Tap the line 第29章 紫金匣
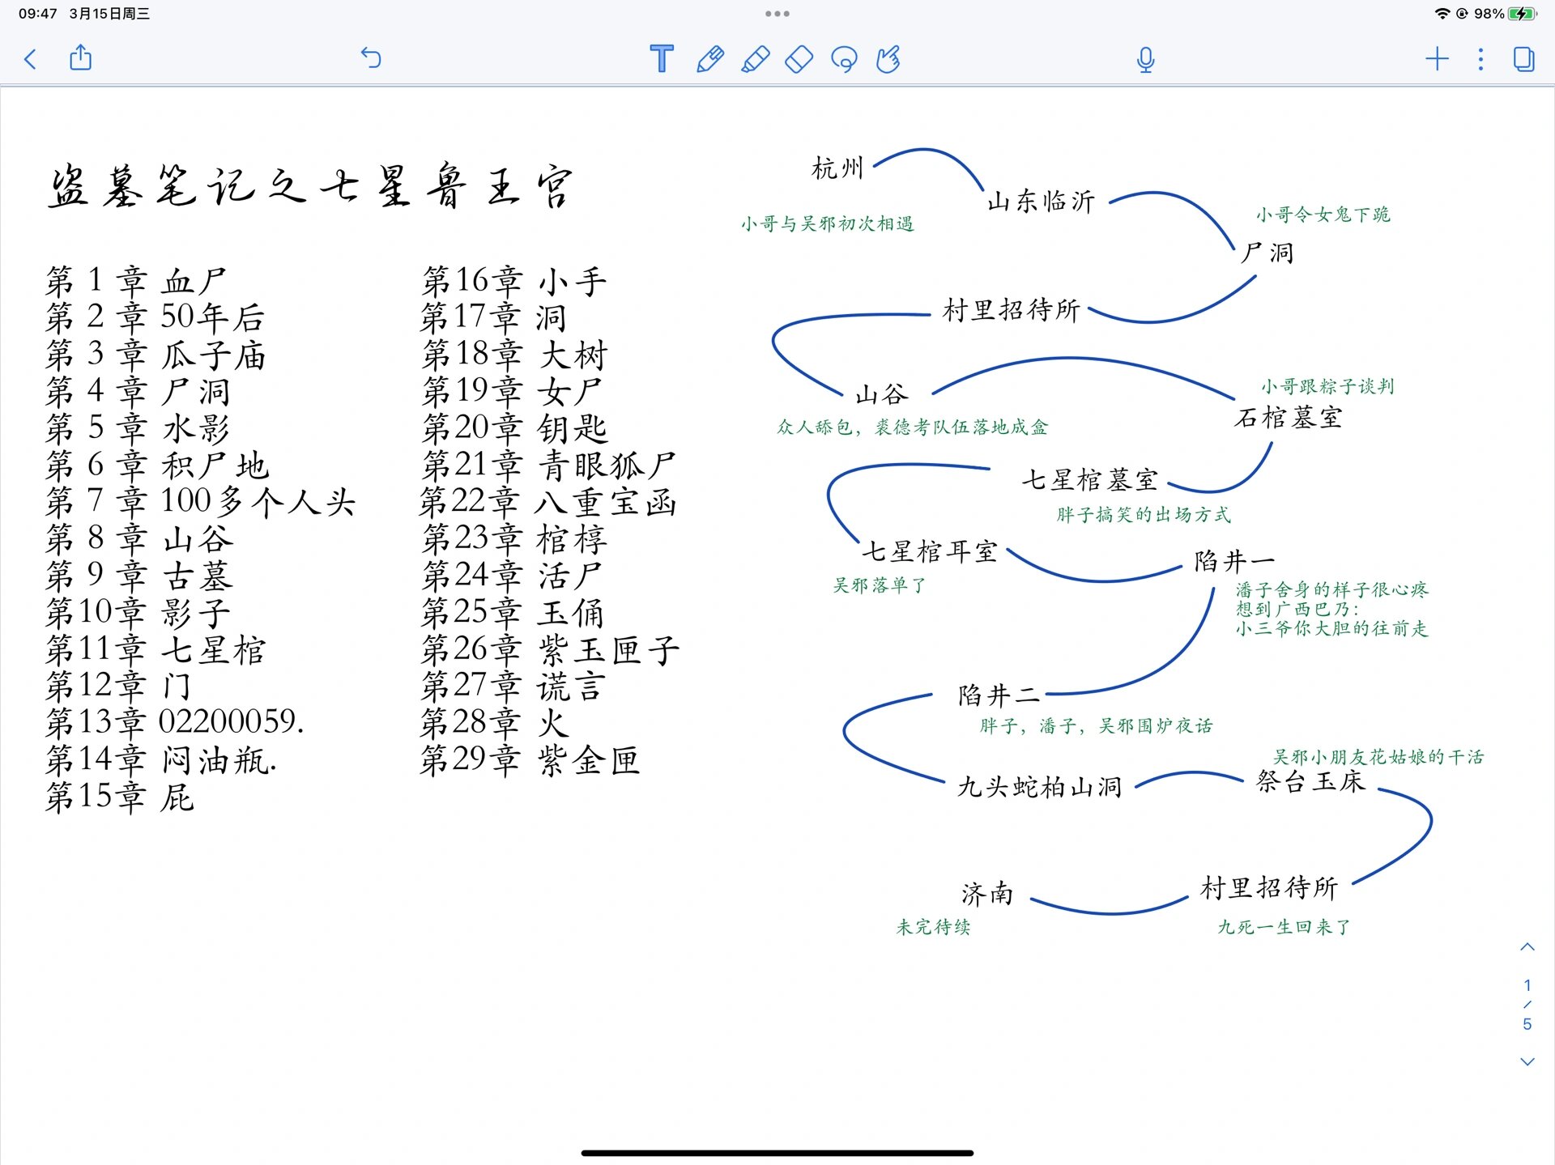This screenshot has width=1555, height=1165. click(530, 760)
